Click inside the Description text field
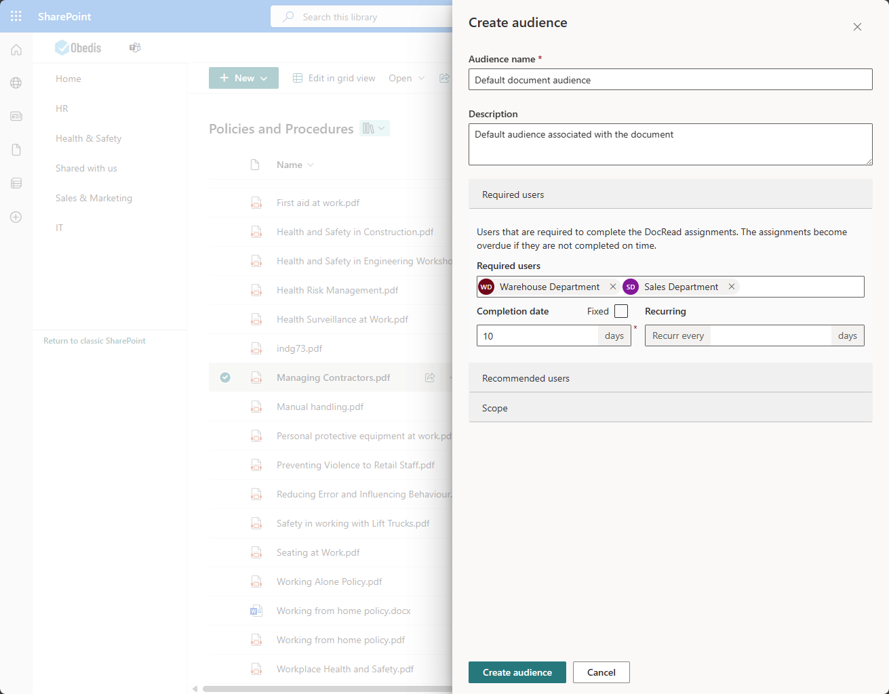This screenshot has width=889, height=694. point(670,144)
